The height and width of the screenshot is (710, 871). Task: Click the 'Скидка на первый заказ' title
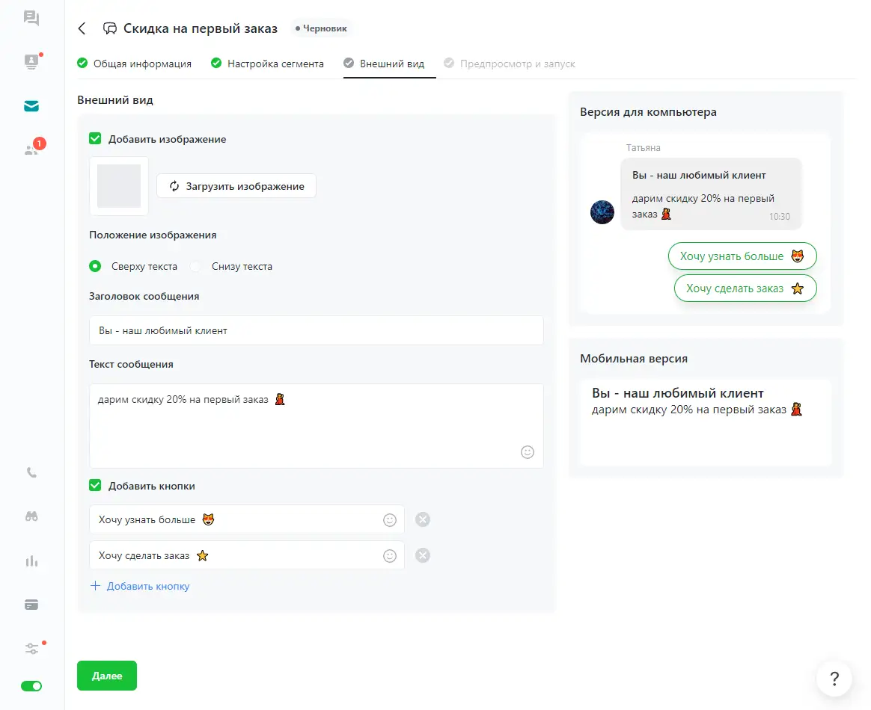tap(200, 28)
